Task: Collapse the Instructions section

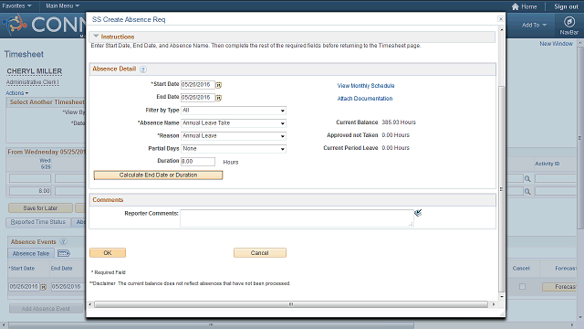Action: (96, 37)
